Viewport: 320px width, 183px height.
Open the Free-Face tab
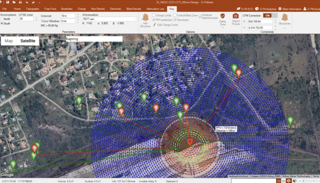tap(50, 9)
